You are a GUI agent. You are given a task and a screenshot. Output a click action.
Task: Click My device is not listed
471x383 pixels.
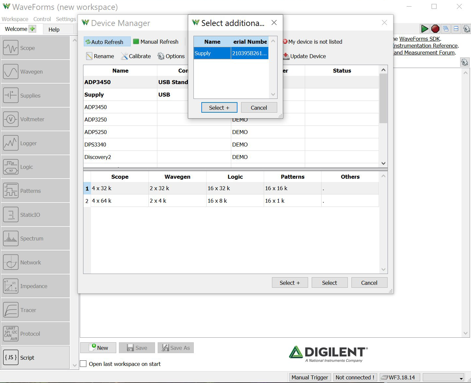tap(312, 42)
